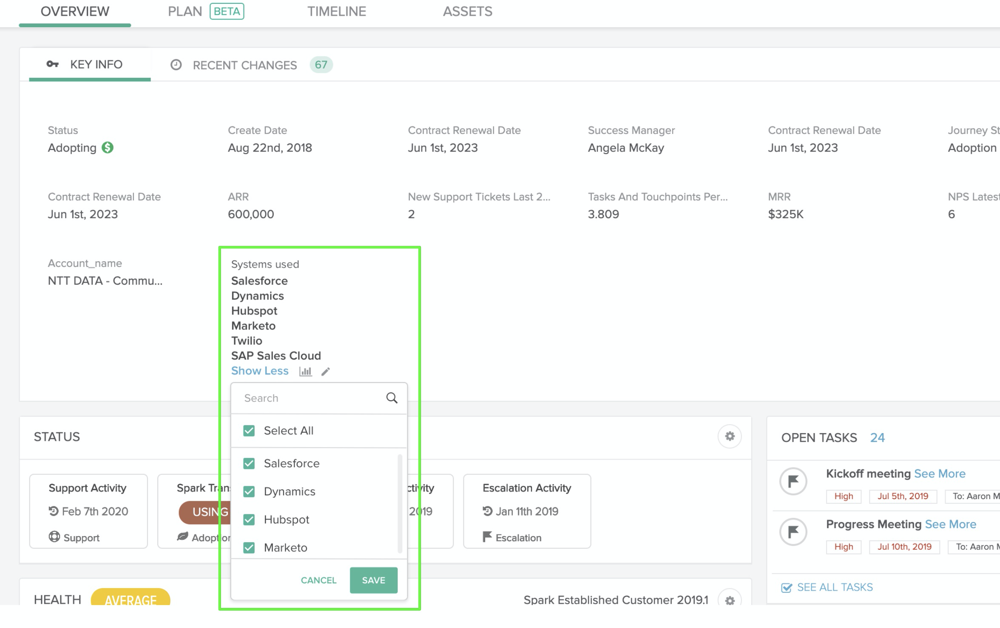Uncheck the Salesforce checkbox

click(249, 463)
